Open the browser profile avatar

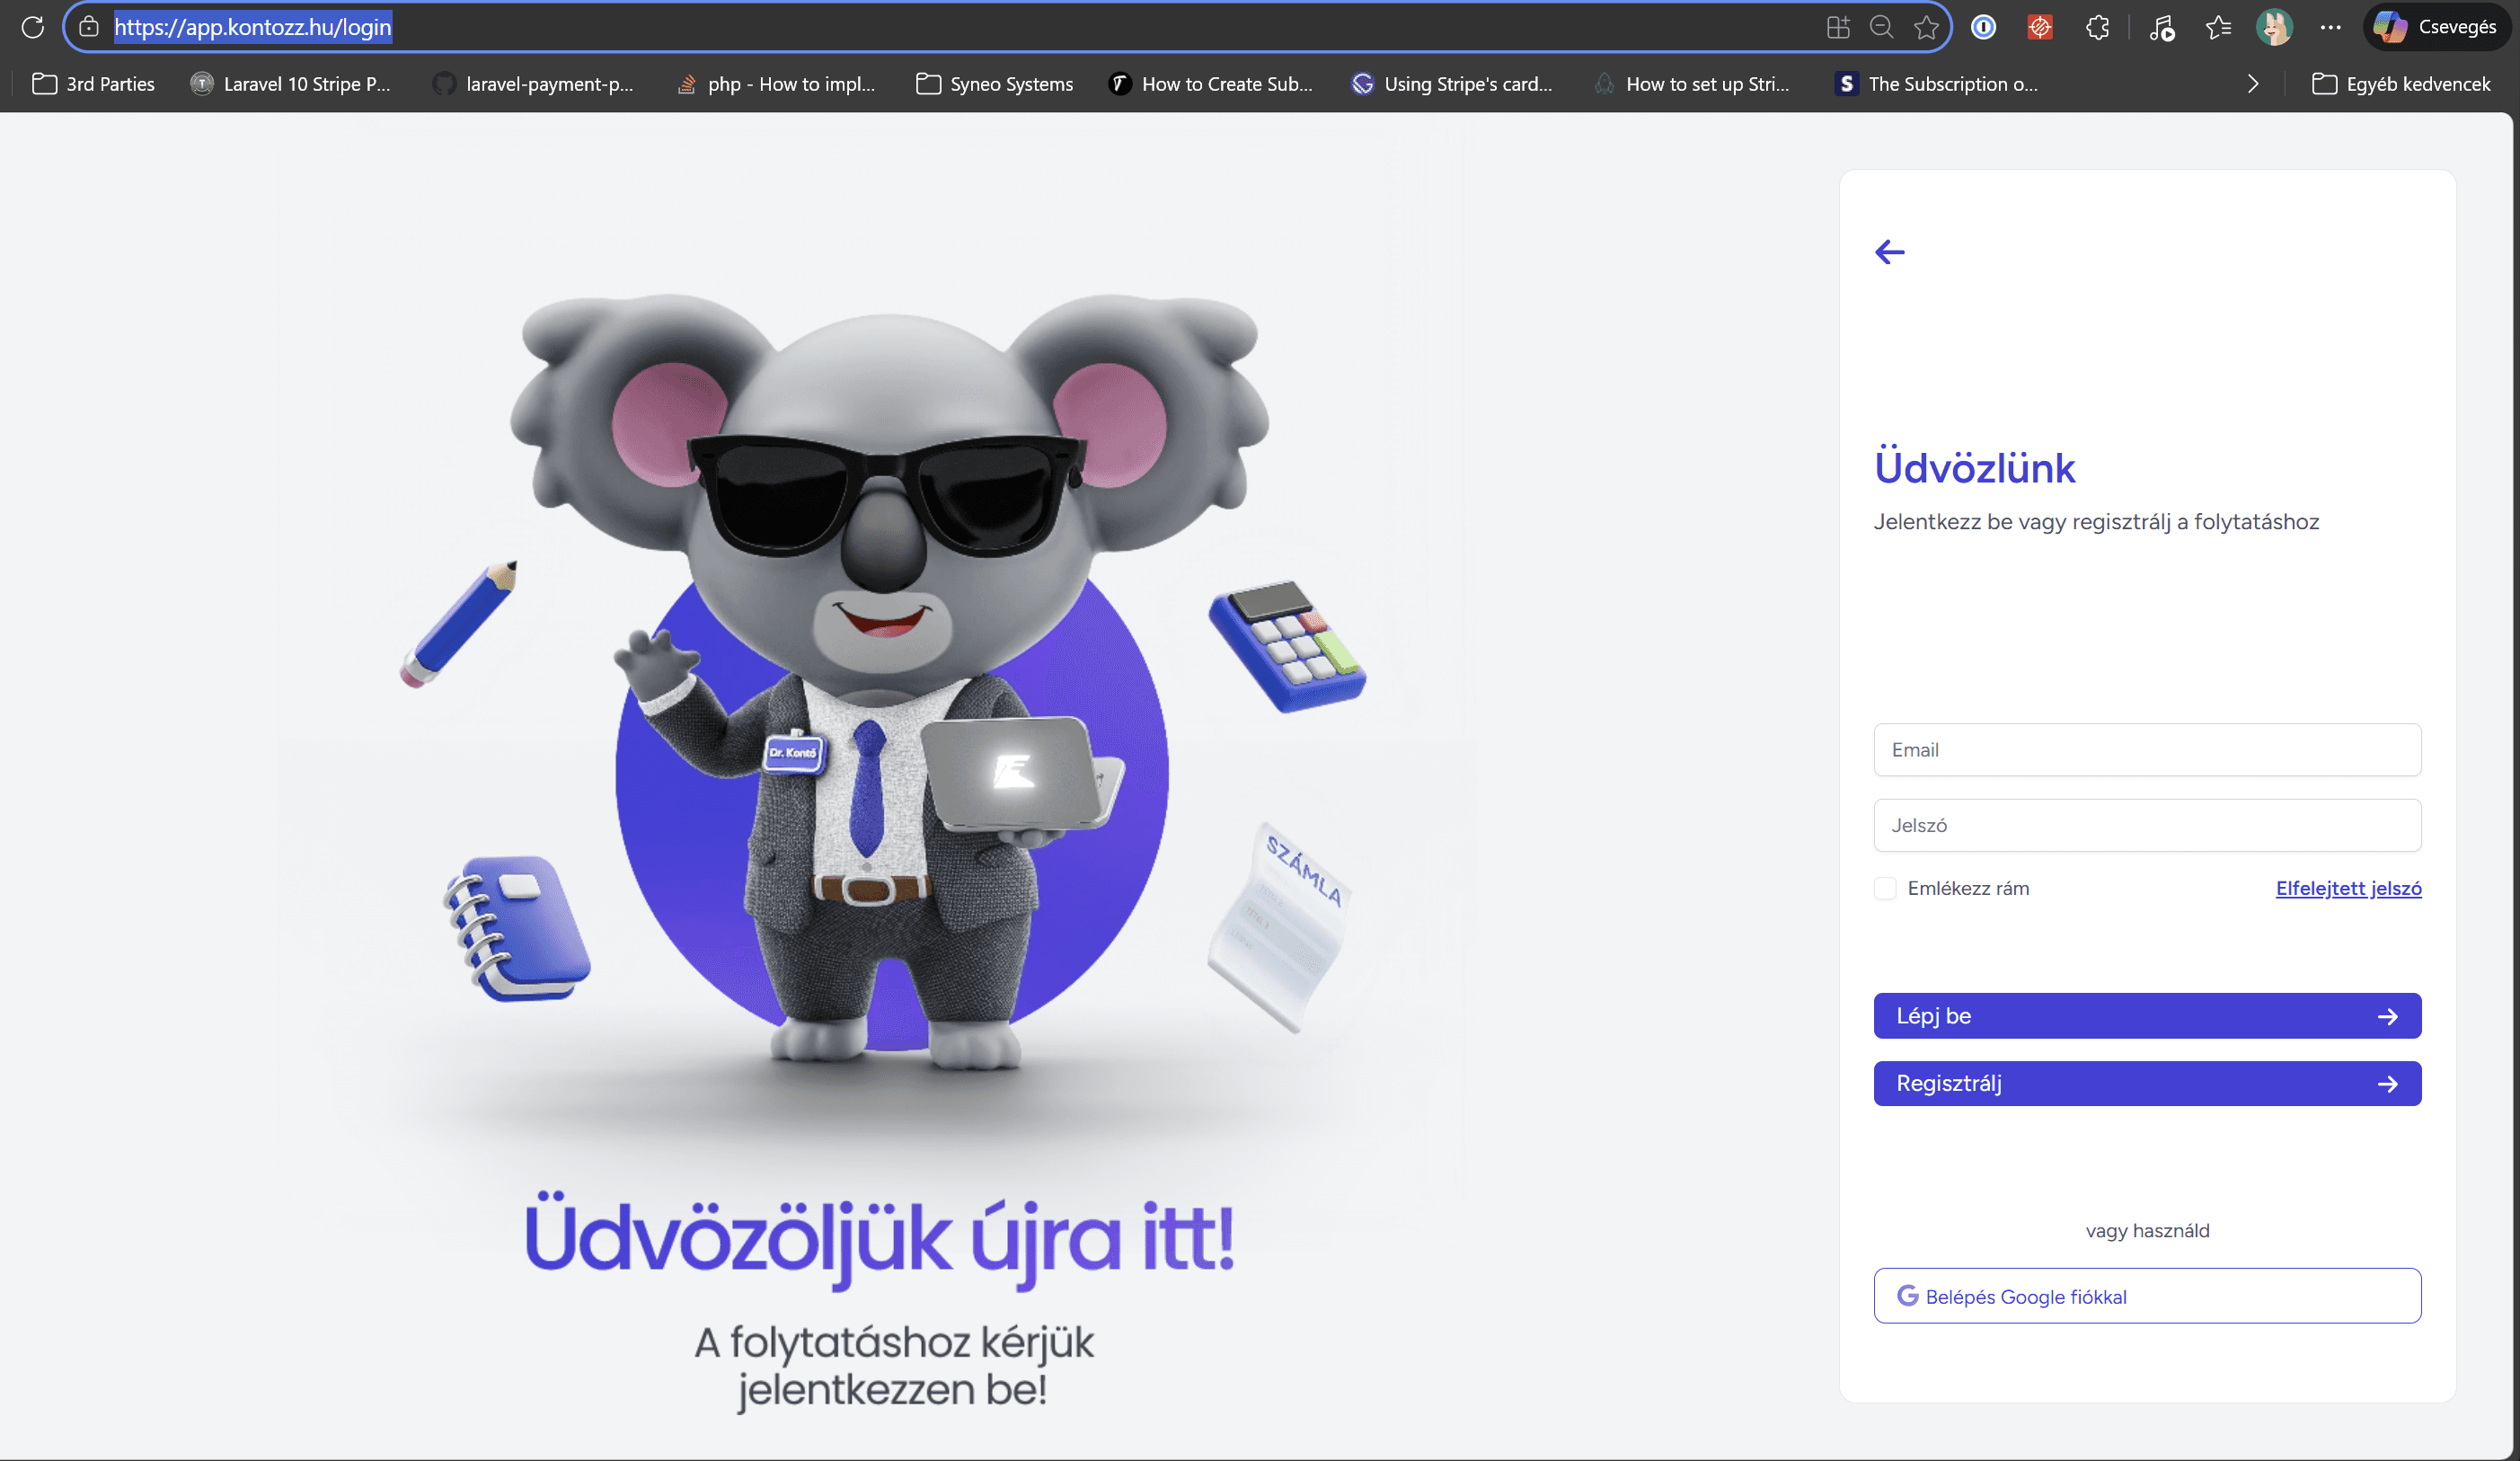click(2273, 27)
